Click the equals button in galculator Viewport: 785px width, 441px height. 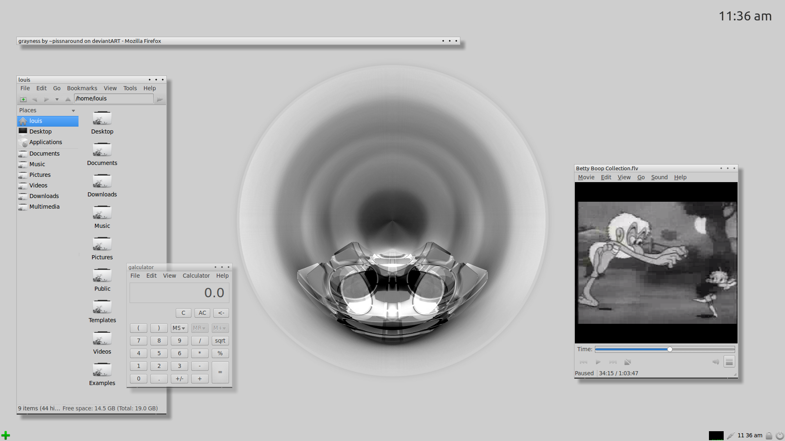(220, 372)
